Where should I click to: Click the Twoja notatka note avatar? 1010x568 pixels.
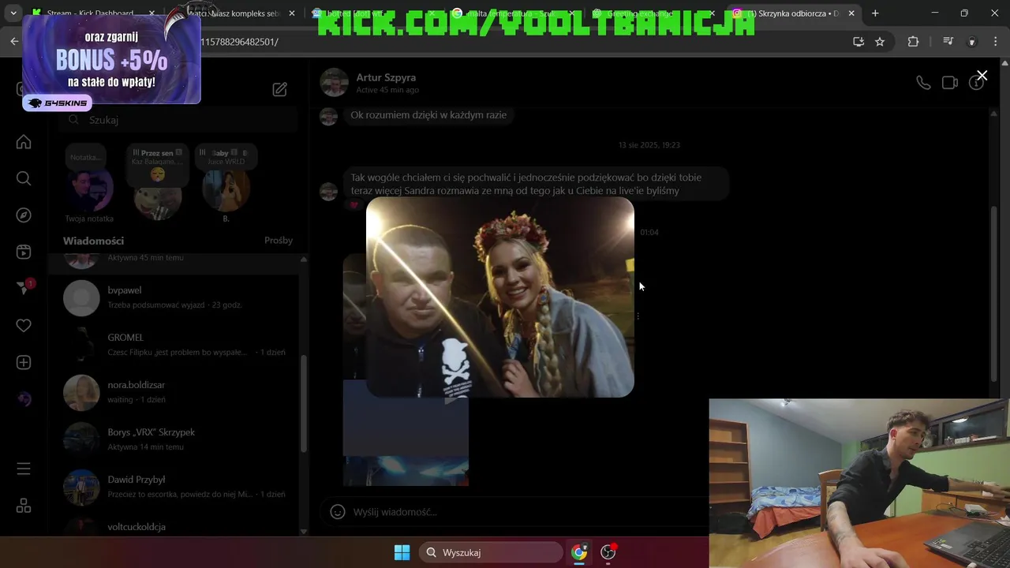[x=89, y=190]
